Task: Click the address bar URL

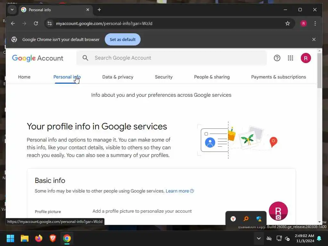Action: 104,23
